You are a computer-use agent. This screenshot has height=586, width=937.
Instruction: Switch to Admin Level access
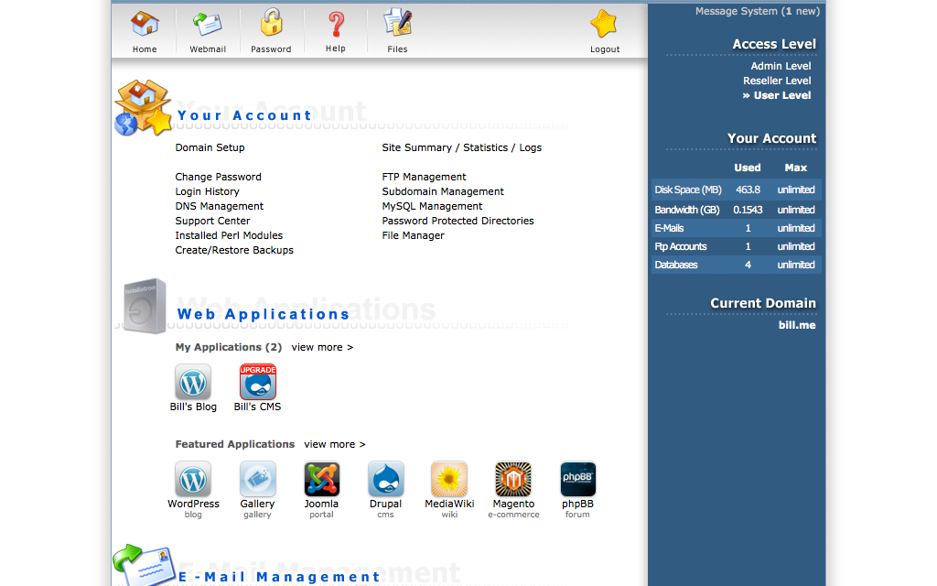[x=781, y=66]
